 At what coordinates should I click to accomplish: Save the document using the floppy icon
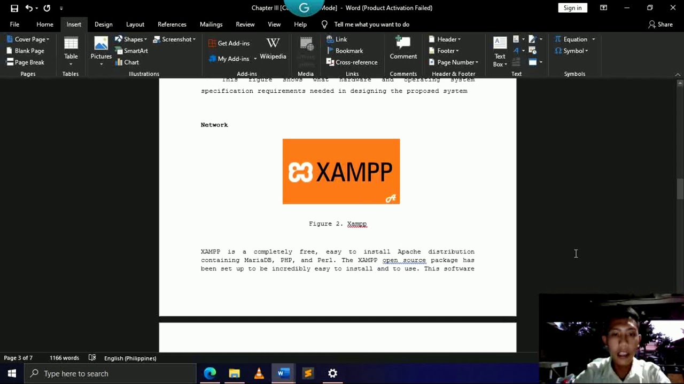click(14, 8)
